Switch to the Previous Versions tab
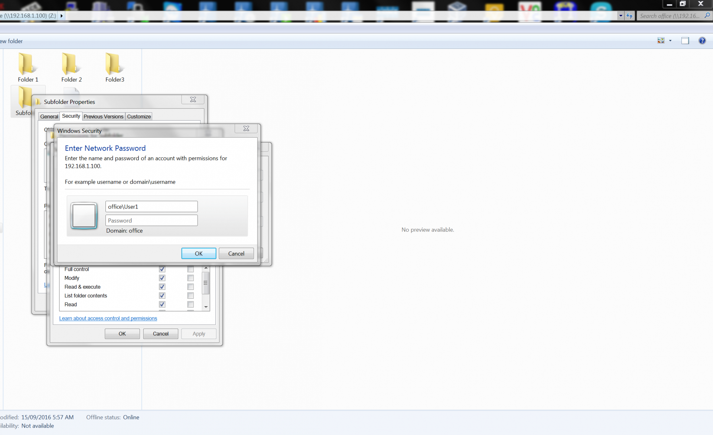 103,117
